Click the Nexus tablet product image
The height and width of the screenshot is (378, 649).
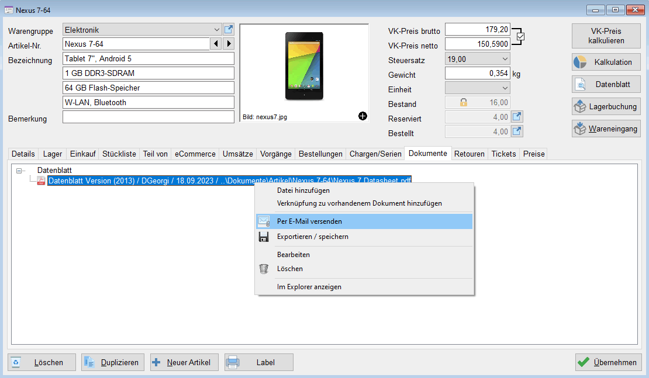(x=304, y=66)
